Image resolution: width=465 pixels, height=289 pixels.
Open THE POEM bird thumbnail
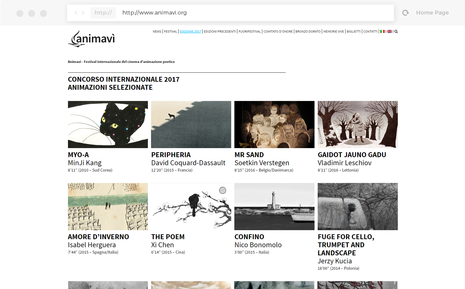tap(191, 206)
